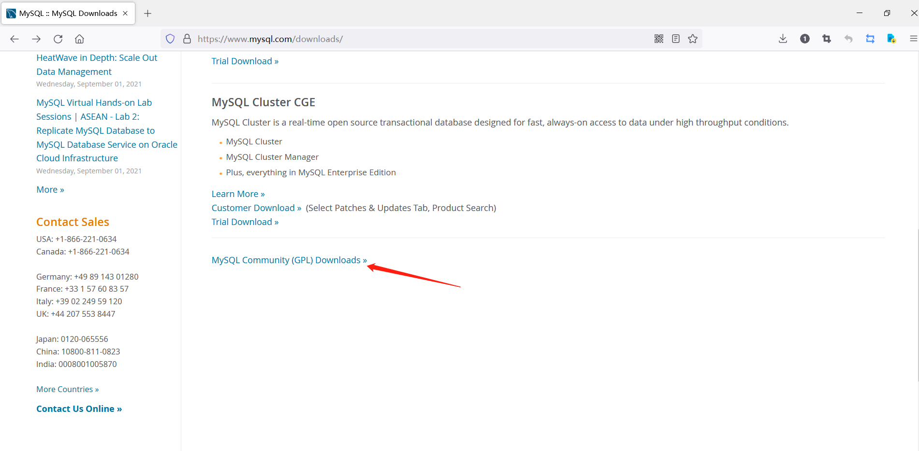Click Contact Us Online link
Viewport: 919px width, 451px height.
click(x=79, y=409)
